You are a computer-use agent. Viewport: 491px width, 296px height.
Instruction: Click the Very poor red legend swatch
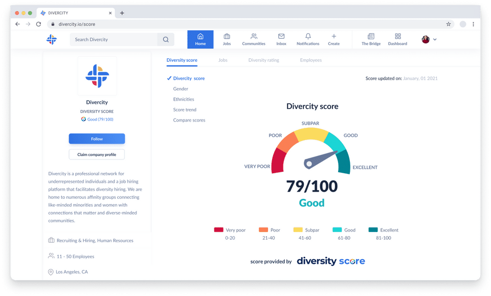coord(218,230)
